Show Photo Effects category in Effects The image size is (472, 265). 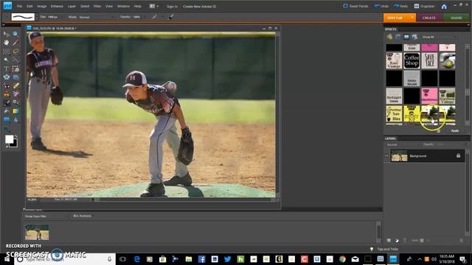point(406,37)
